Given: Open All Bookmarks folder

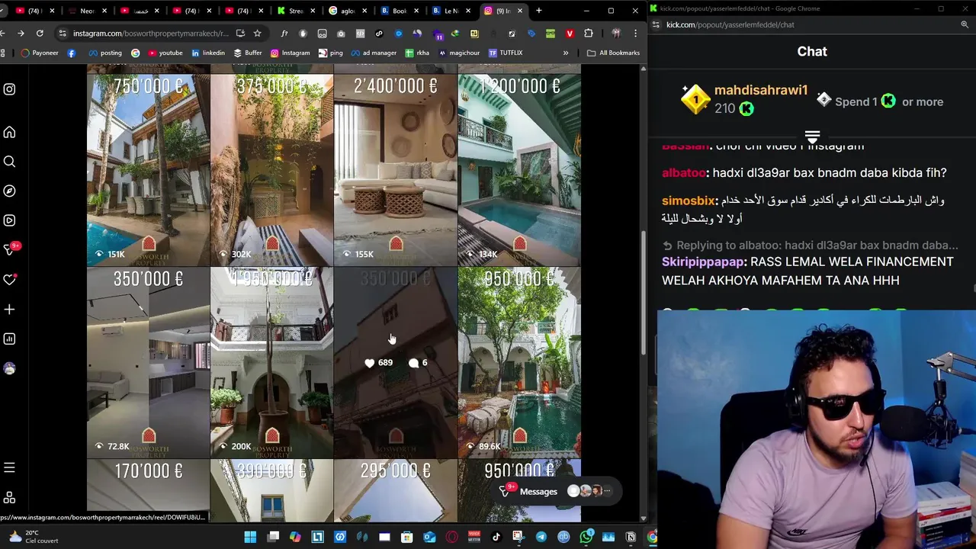Looking at the screenshot, I should pyautogui.click(x=614, y=53).
